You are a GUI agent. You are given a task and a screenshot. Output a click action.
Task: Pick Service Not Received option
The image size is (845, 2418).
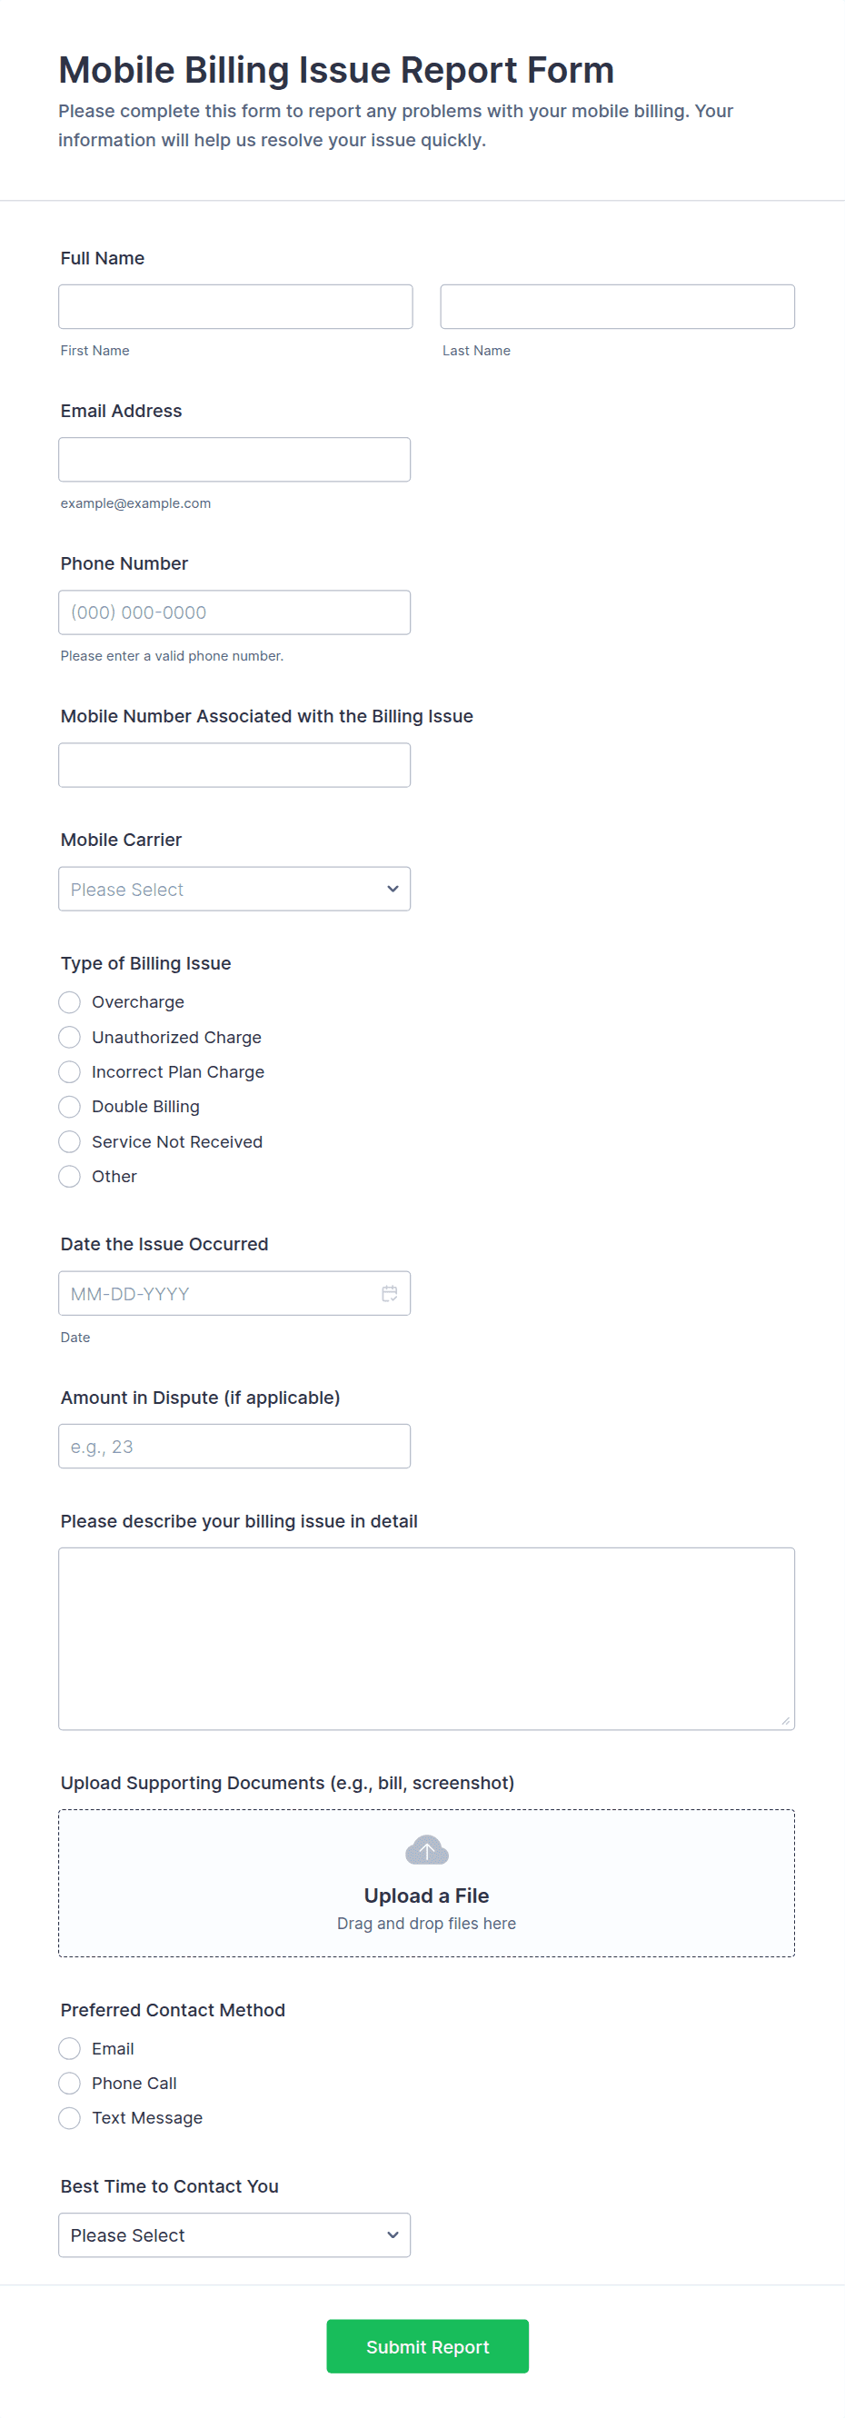point(69,1141)
